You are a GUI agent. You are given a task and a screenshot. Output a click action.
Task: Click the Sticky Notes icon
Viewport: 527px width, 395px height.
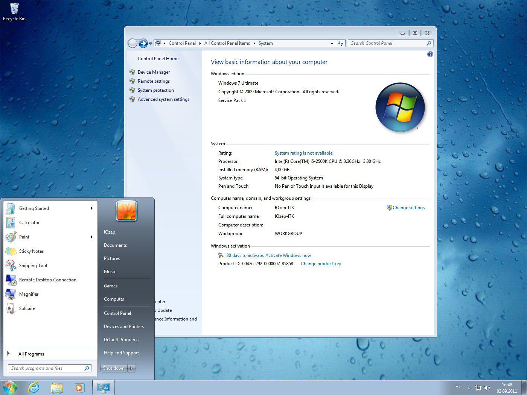click(11, 251)
